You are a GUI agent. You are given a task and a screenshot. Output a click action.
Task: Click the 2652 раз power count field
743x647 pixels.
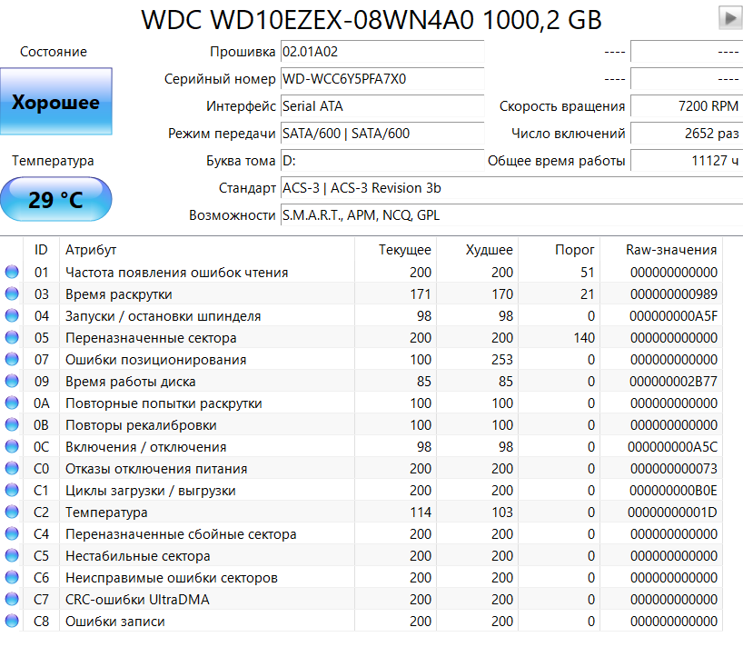tap(686, 134)
